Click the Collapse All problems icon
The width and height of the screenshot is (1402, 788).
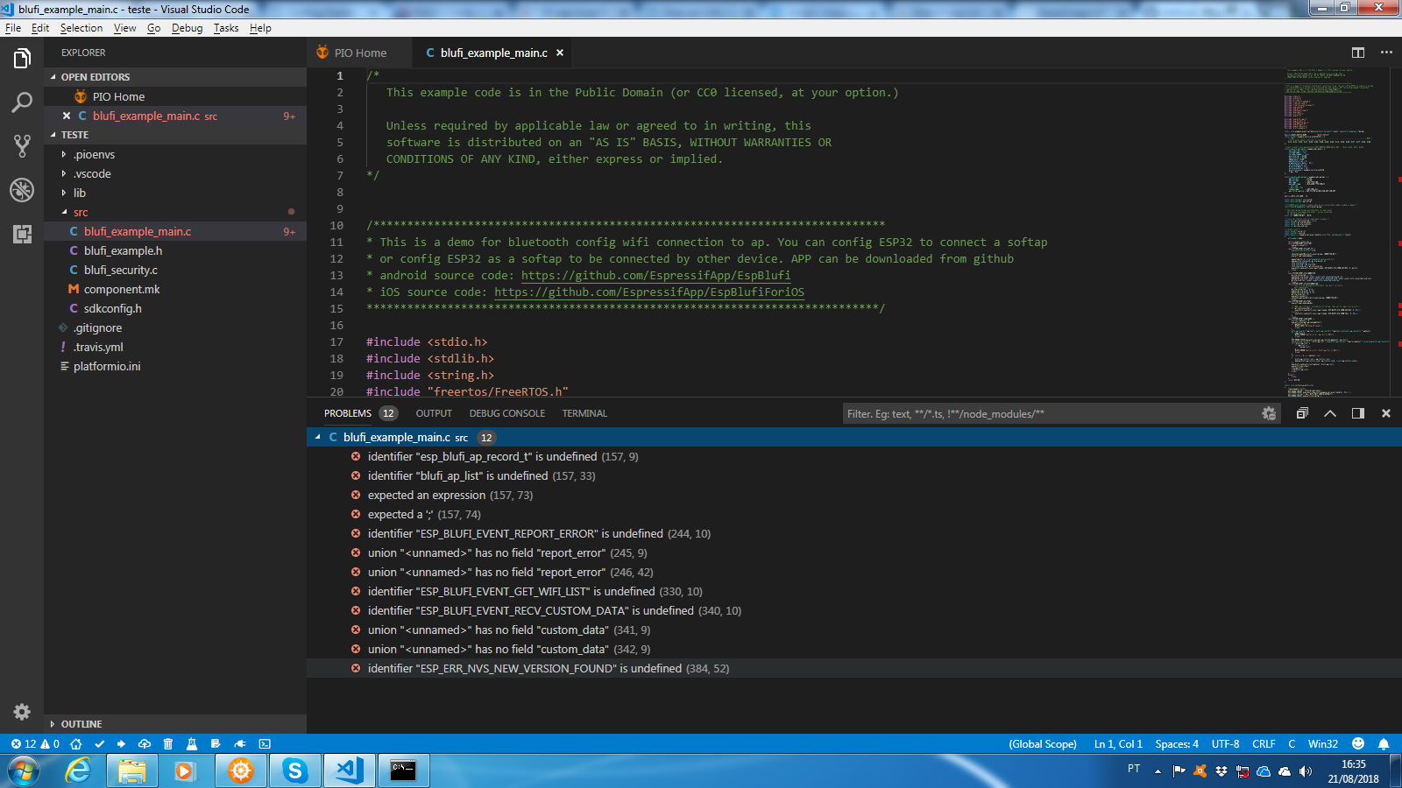(x=1302, y=413)
